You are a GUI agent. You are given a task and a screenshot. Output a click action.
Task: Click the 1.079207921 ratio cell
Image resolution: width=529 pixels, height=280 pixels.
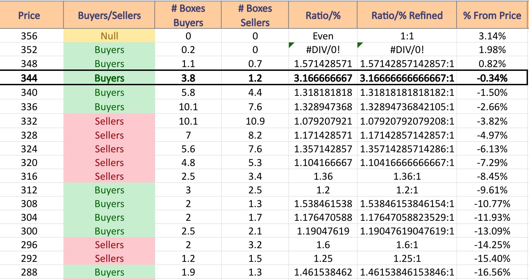coord(323,121)
